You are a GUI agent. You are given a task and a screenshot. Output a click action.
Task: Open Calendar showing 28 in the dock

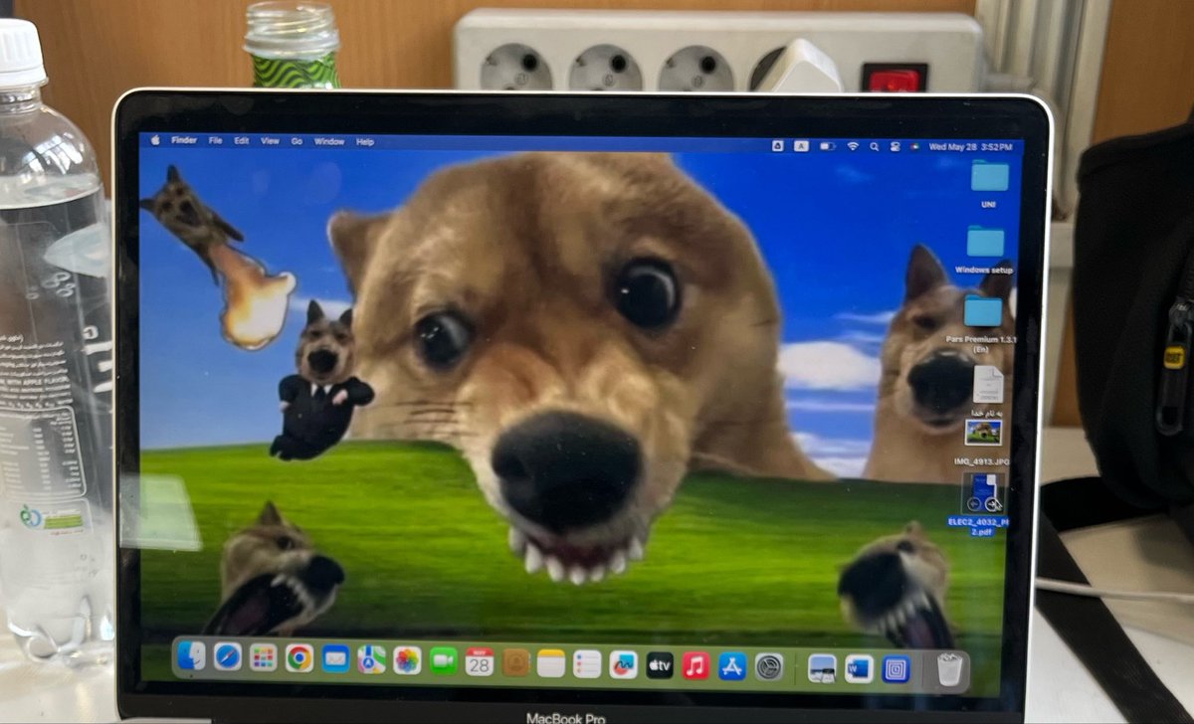480,661
